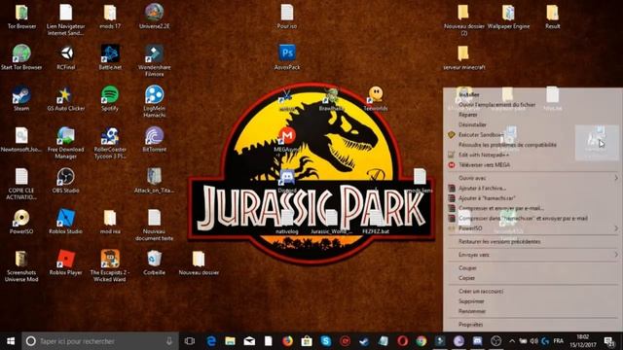Select the BitTorrent desktop icon

[x=154, y=140]
